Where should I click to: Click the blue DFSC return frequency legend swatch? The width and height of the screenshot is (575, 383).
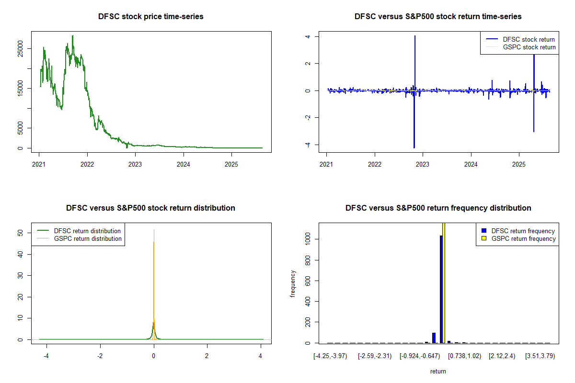[x=484, y=231]
